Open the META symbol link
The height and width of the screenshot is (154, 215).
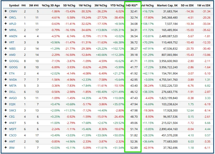pyautogui.click(x=13, y=86)
